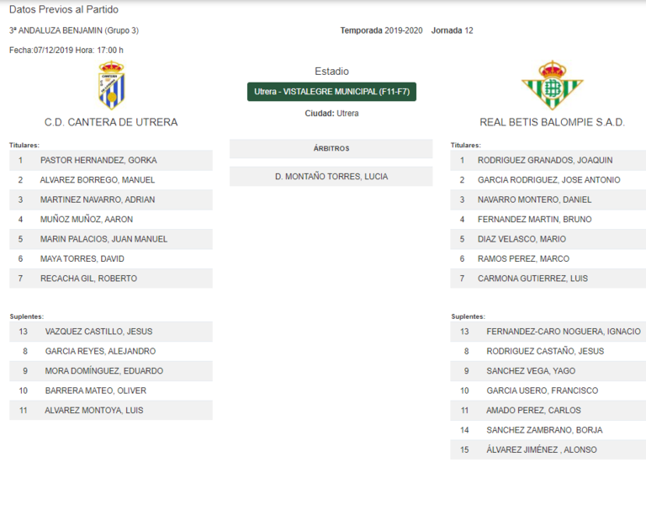646x505 pixels.
Task: Select referee D. MONTAÑO TORRES, LUCIA
Action: (331, 177)
